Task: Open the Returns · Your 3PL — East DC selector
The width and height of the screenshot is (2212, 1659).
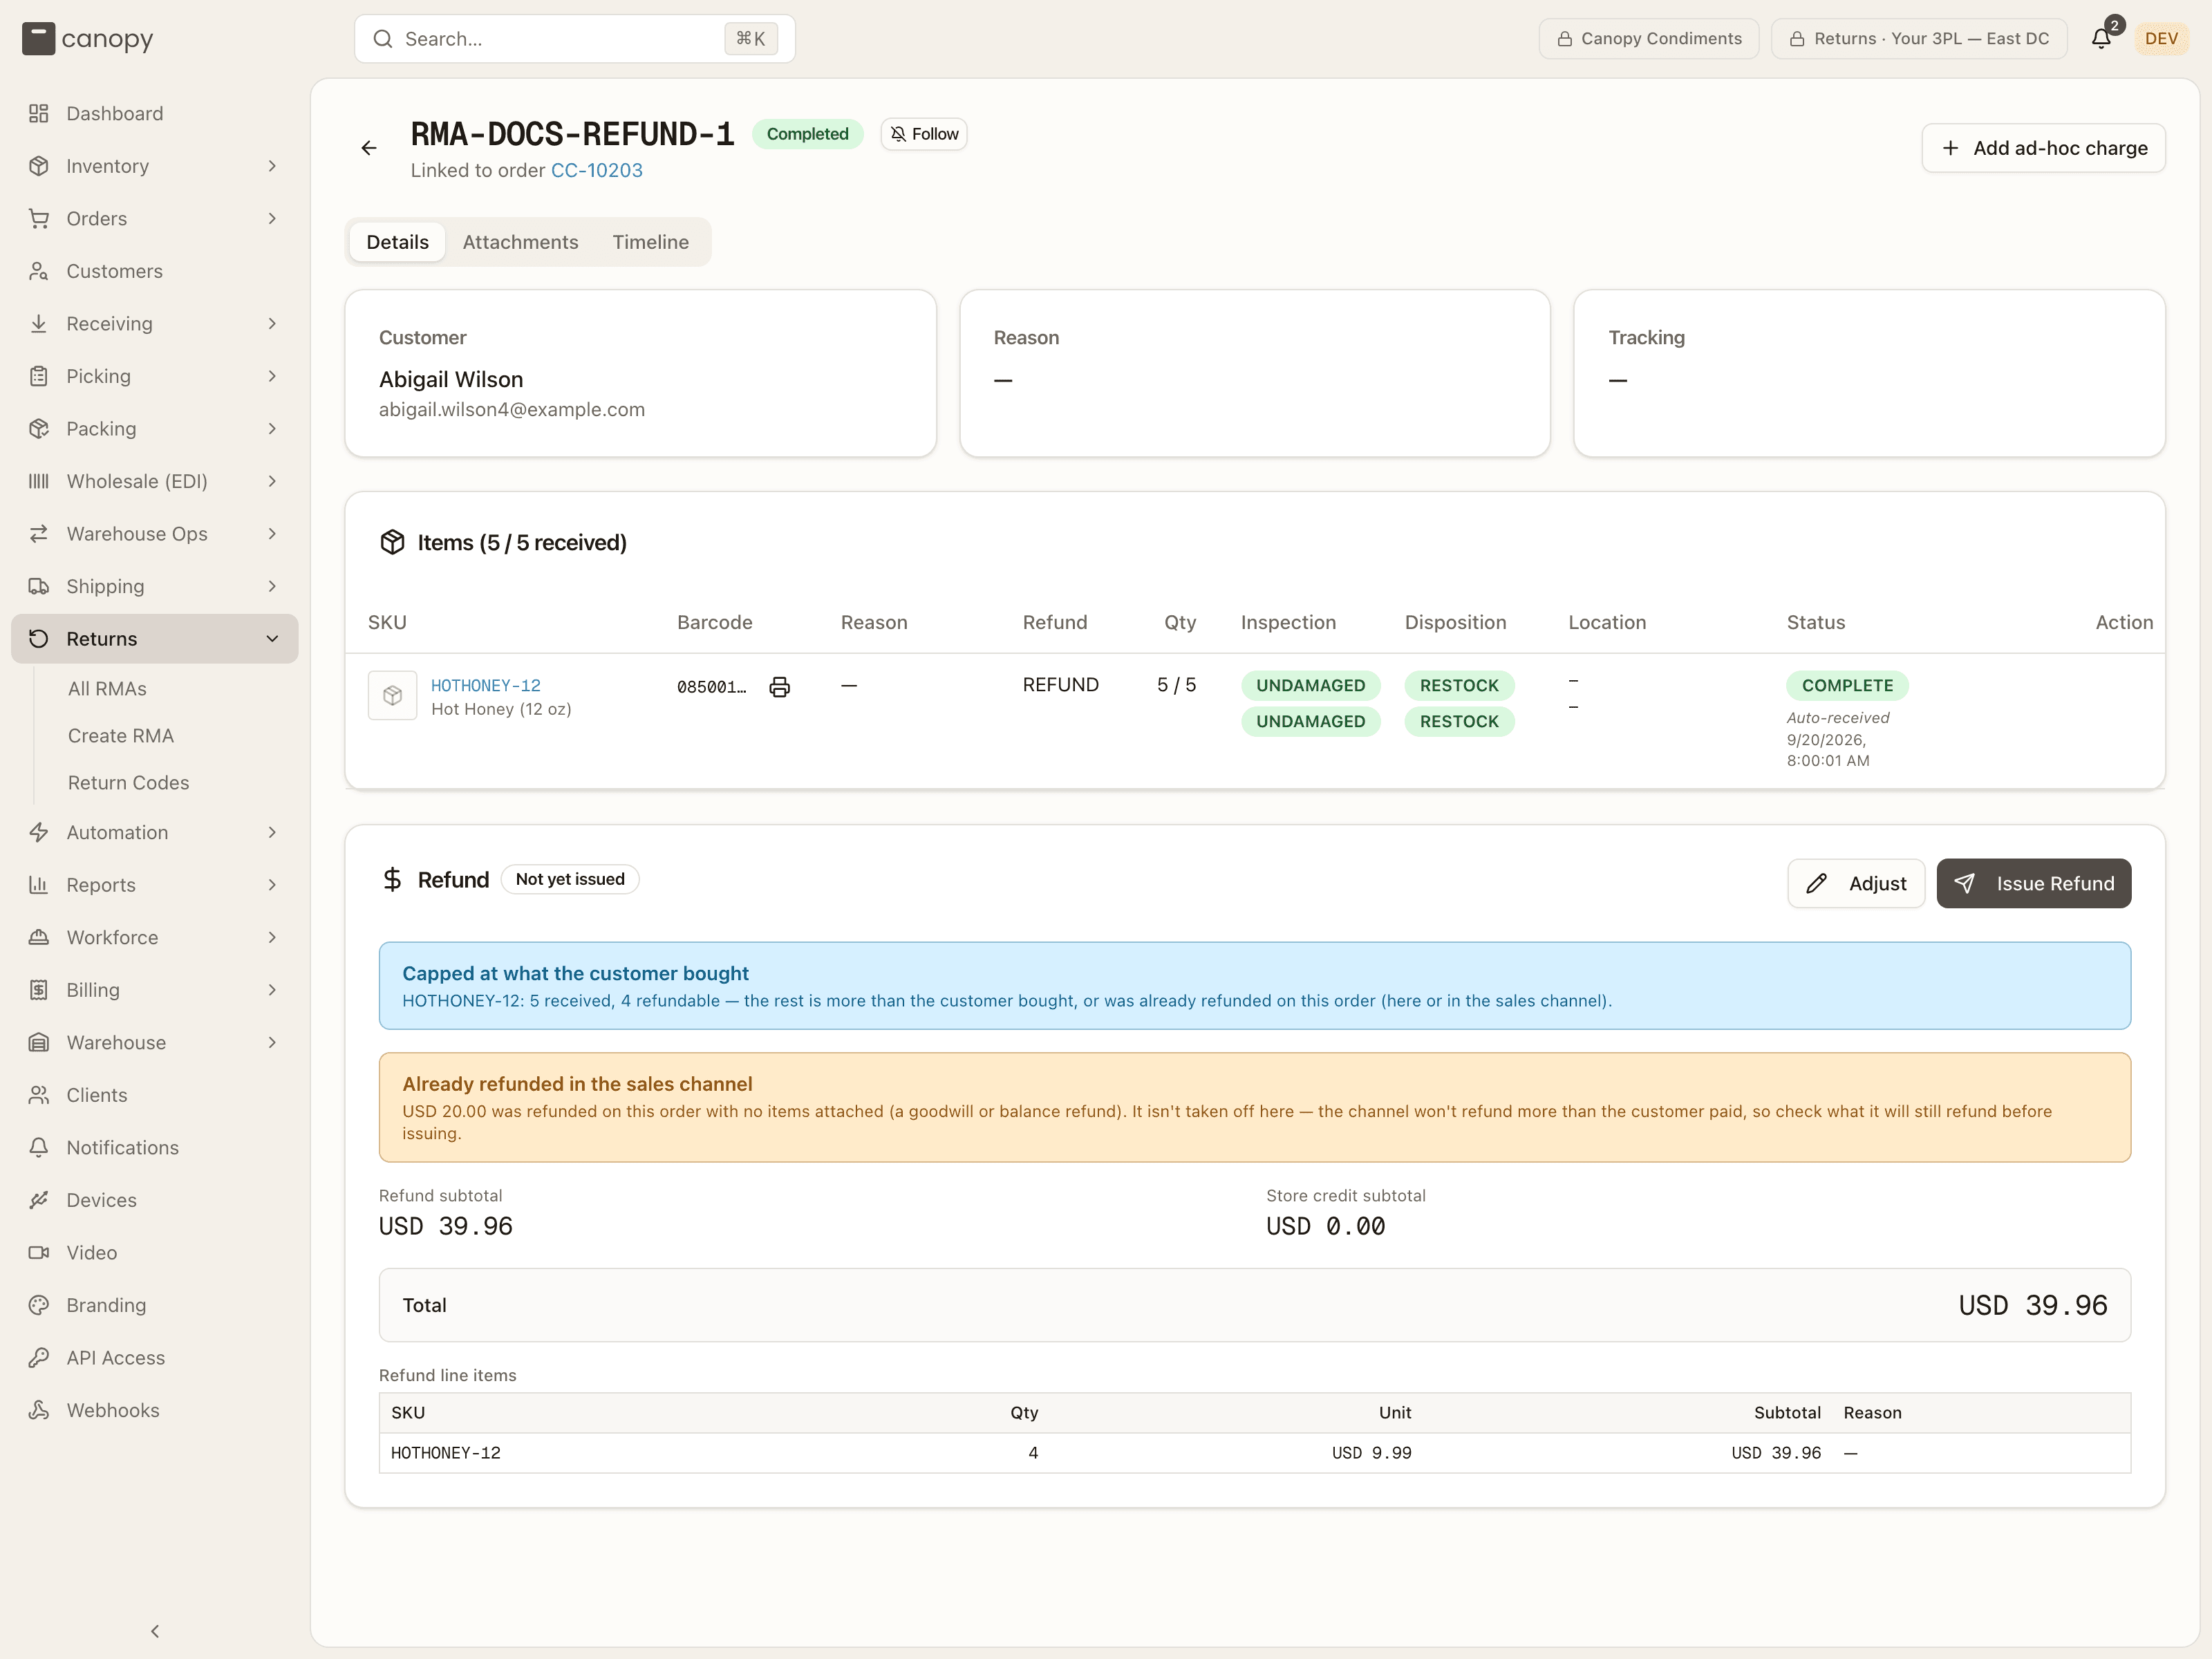Action: [1919, 39]
